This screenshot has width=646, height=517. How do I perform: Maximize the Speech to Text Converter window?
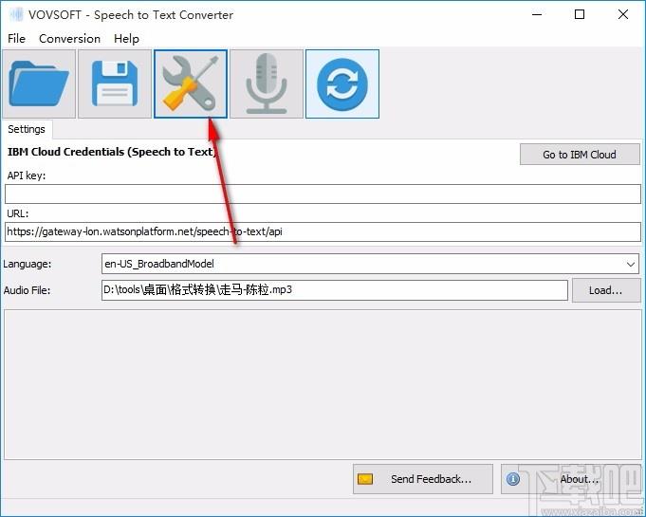[x=580, y=15]
